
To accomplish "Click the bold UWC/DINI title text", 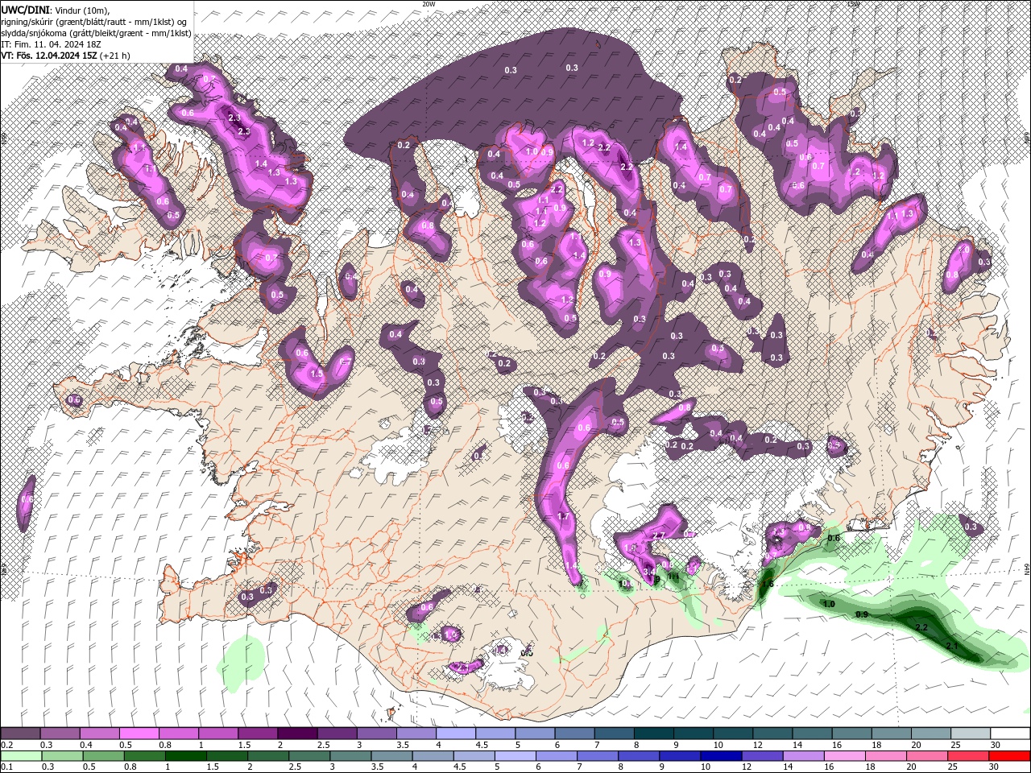I will 24,10.
